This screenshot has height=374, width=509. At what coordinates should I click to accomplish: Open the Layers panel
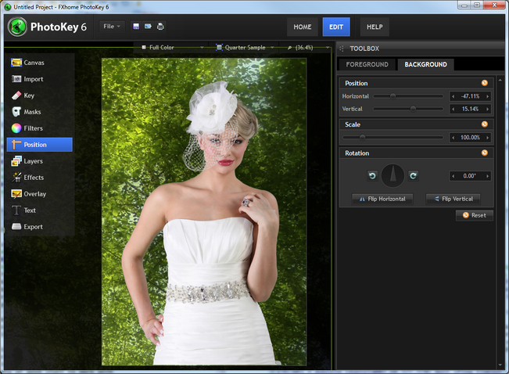pos(40,161)
